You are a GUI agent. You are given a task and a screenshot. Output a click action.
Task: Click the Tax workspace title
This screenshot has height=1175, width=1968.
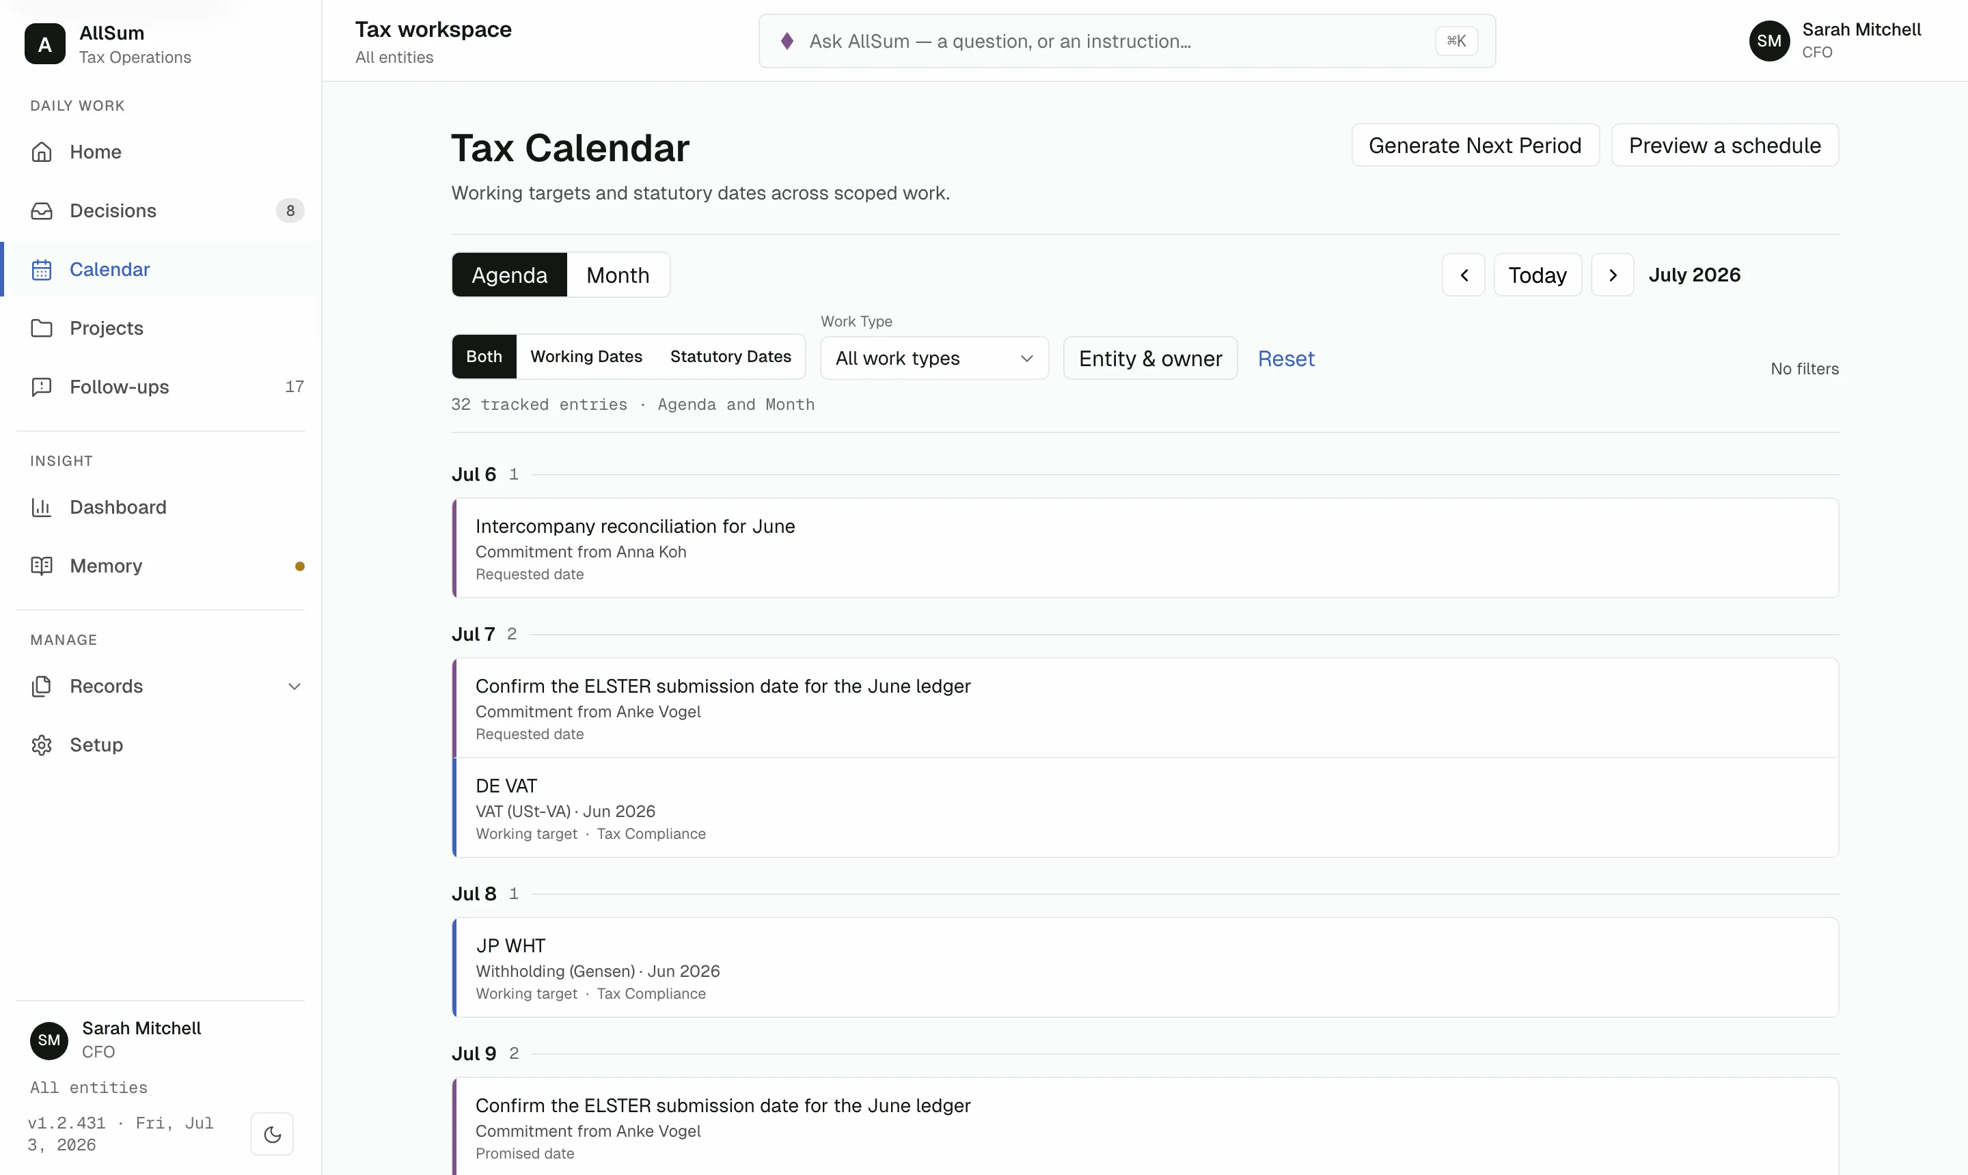tap(433, 29)
